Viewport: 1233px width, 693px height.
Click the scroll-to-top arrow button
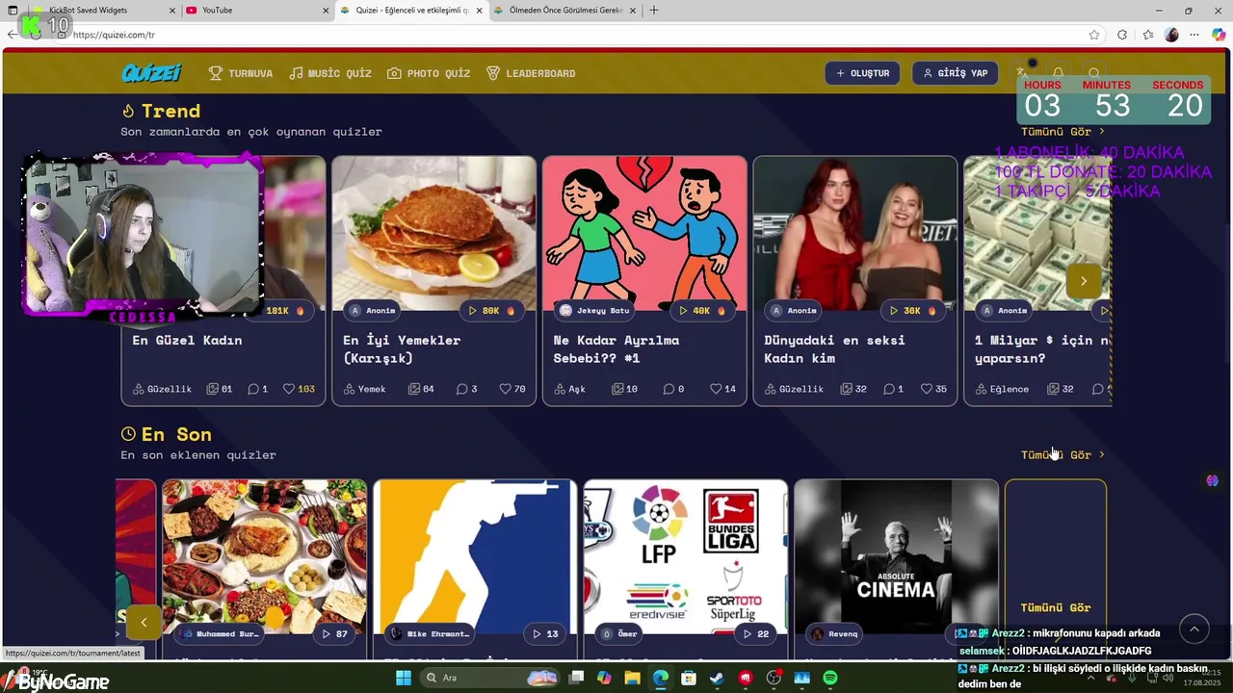point(1194,629)
